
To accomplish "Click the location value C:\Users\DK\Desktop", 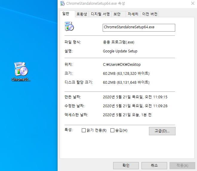I will 122,65.
